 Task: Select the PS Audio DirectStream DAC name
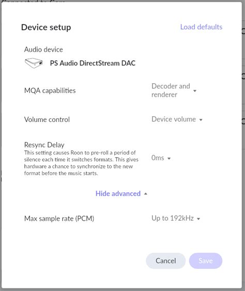[x=93, y=63]
